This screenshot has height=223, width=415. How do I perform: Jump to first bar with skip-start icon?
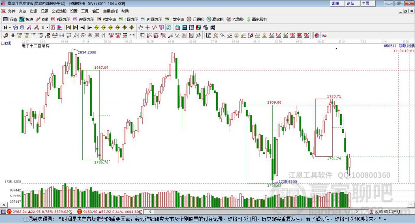[x=68, y=28]
